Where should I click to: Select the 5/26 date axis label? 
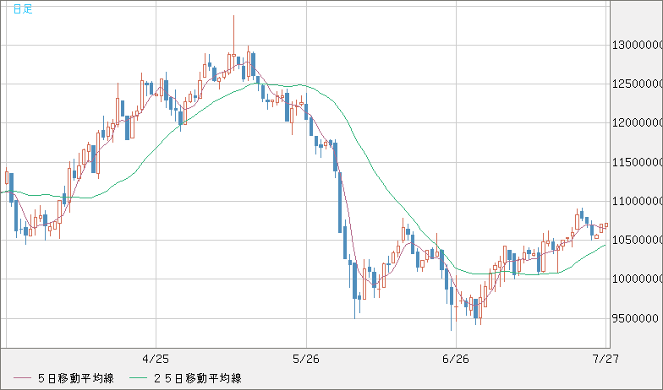pos(306,360)
